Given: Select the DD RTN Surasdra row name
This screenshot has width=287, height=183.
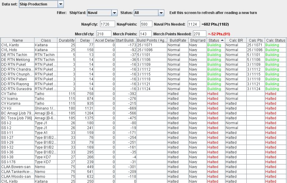Looking at the screenshot, I should coord(18,89).
